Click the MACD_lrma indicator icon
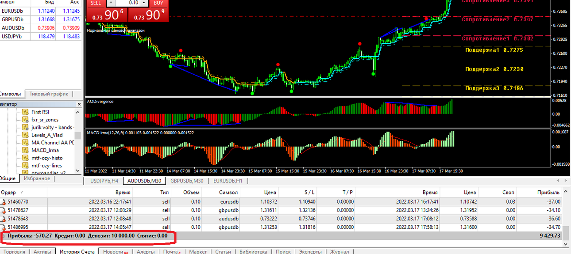Screen dimensions: 571x254 (x=25, y=150)
